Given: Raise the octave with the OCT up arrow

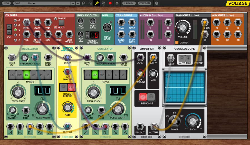Looking at the screenshot, I should 9,27.
